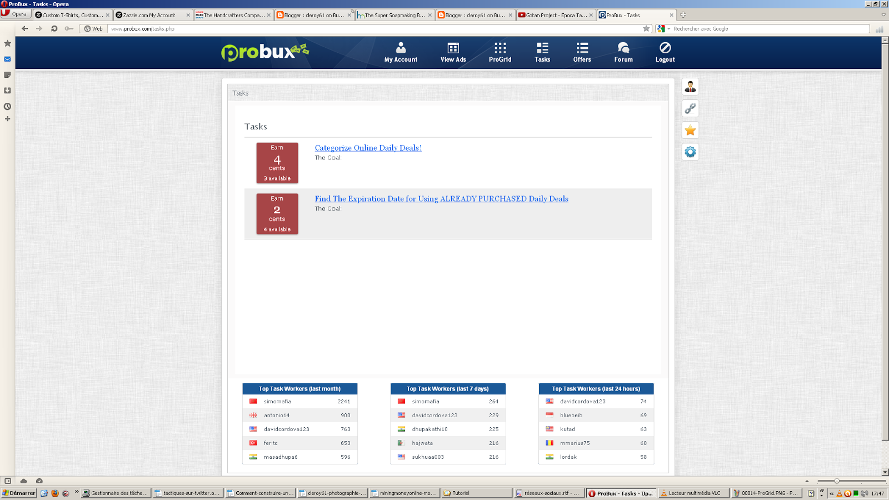The image size is (889, 500).
Task: Click Web security badge in address bar
Action: [93, 28]
